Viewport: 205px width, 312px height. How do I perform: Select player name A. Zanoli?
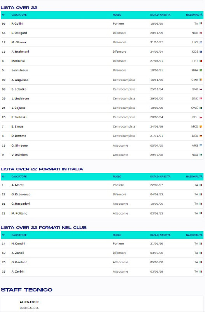[x=18, y=253]
